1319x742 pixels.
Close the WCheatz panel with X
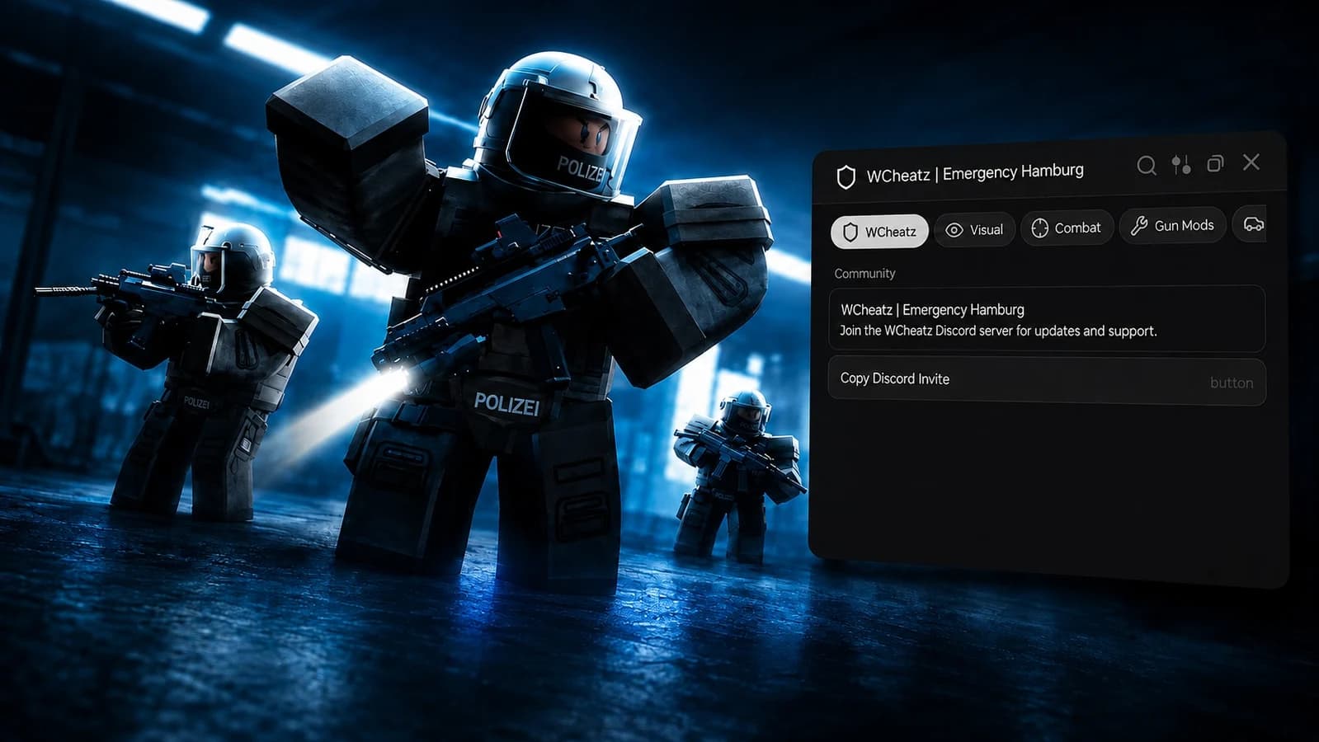pos(1251,162)
